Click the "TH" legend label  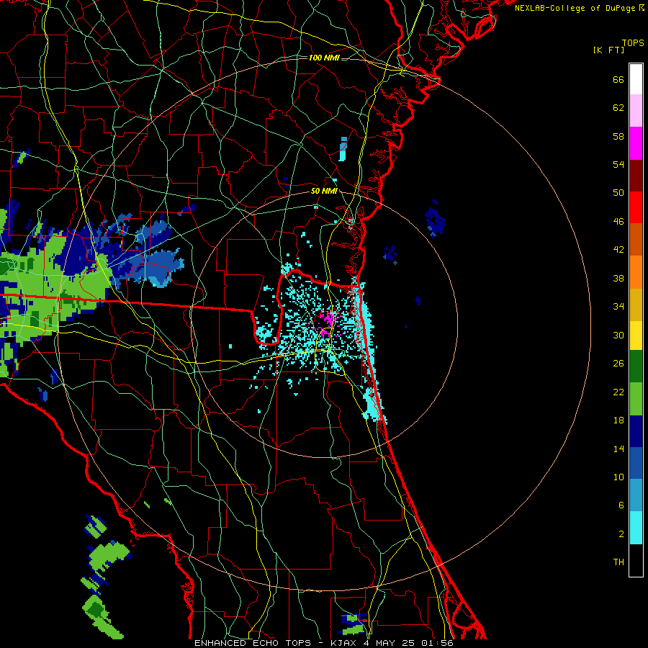(618, 562)
